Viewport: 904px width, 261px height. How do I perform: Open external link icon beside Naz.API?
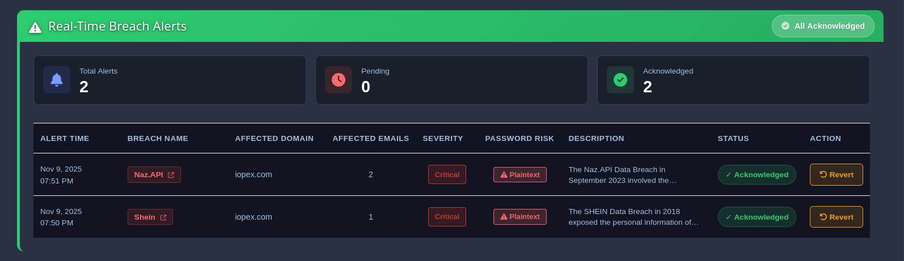point(171,175)
